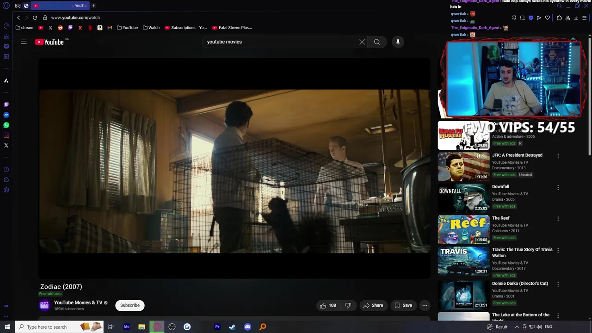Reload the page
The height and width of the screenshot is (333, 592).
(x=35, y=18)
